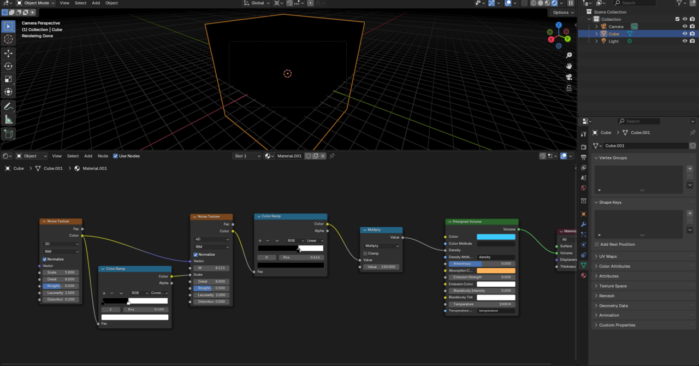The image size is (699, 366).
Task: Open the Global transform orientation dropdown
Action: pos(257,3)
